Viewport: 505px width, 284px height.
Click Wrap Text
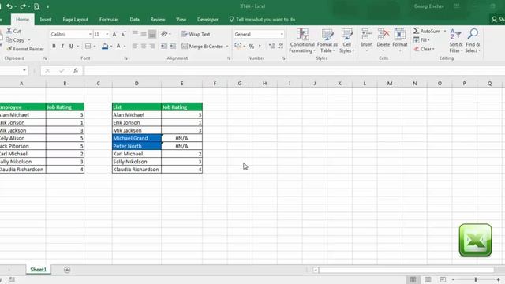pyautogui.click(x=196, y=34)
